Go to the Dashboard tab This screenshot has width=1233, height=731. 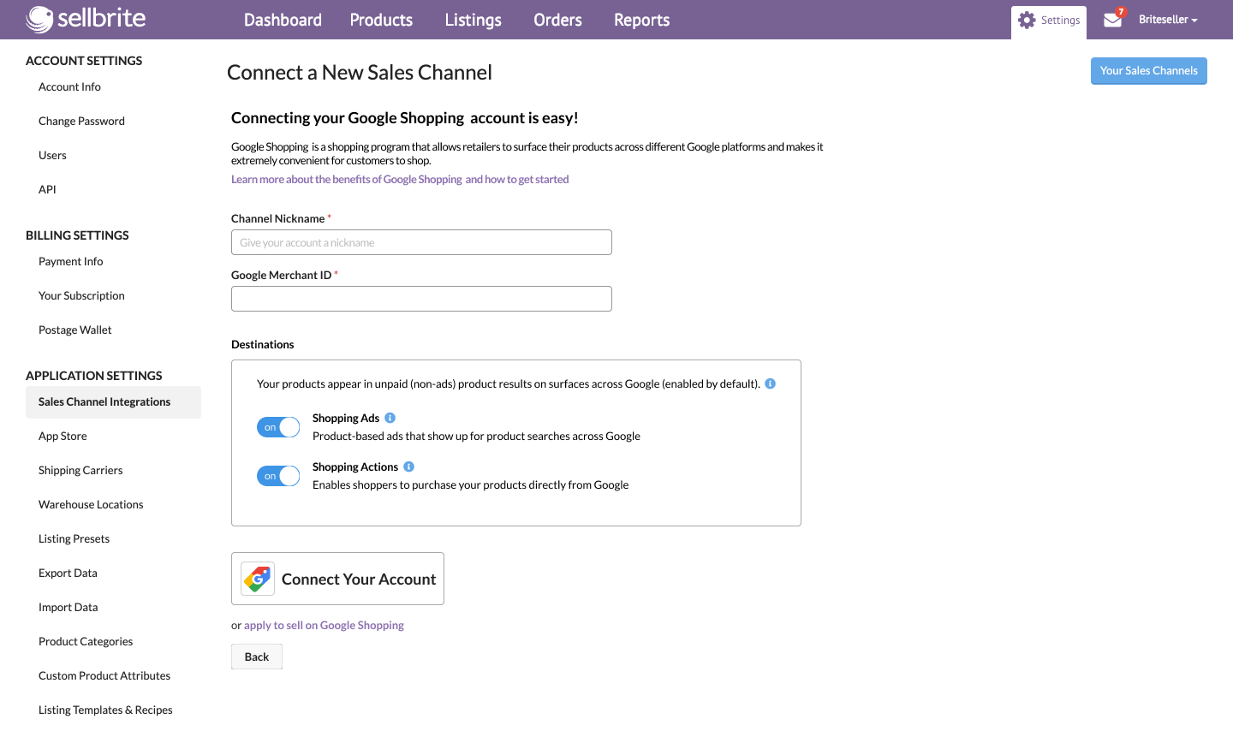tap(283, 20)
